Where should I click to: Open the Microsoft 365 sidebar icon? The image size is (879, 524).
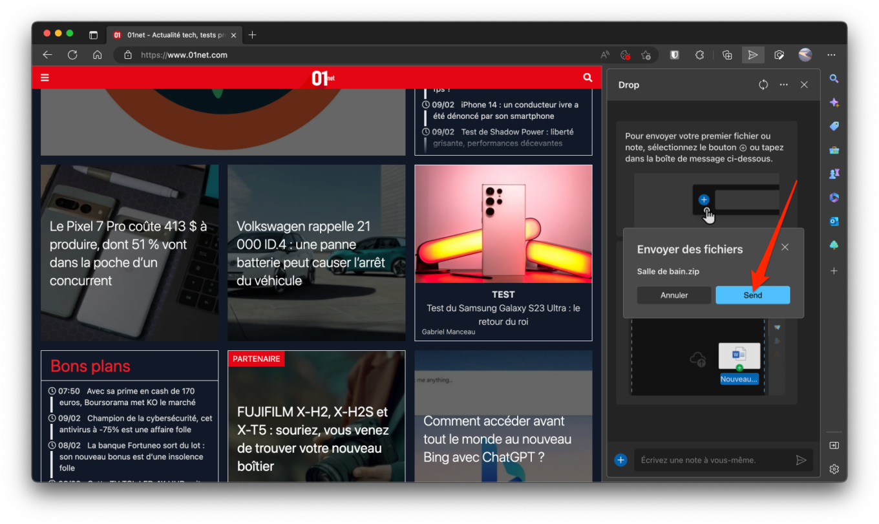834,198
